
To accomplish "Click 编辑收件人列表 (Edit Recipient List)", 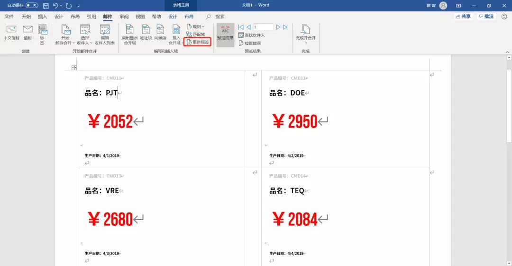I will (x=105, y=34).
